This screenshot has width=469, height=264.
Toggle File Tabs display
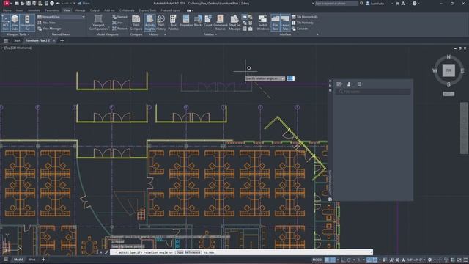tap(276, 23)
